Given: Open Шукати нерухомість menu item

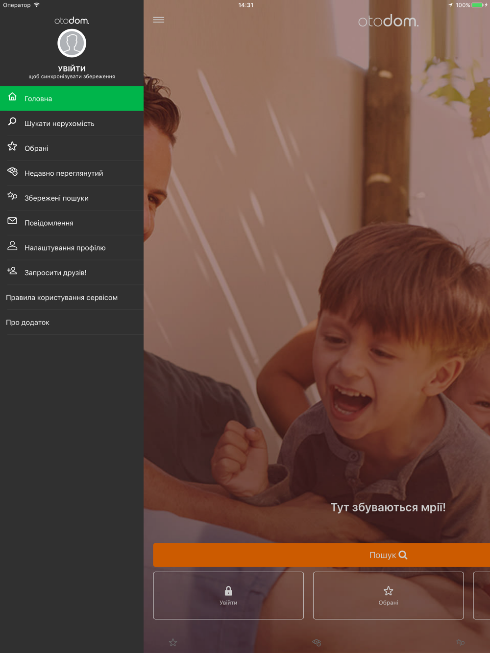Looking at the screenshot, I should coord(72,123).
